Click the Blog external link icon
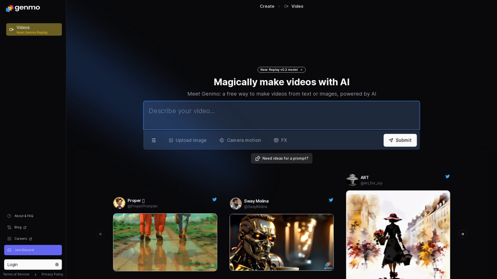 25,227
